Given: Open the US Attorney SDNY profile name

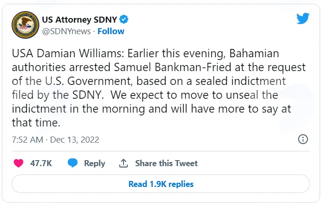Looking at the screenshot, I should click(x=80, y=20).
